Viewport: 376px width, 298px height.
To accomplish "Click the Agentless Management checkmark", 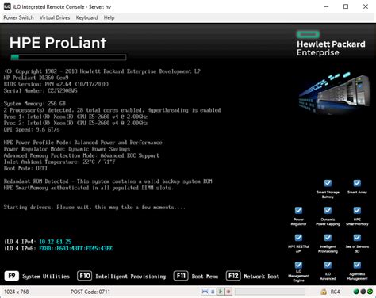I will click(357, 265).
